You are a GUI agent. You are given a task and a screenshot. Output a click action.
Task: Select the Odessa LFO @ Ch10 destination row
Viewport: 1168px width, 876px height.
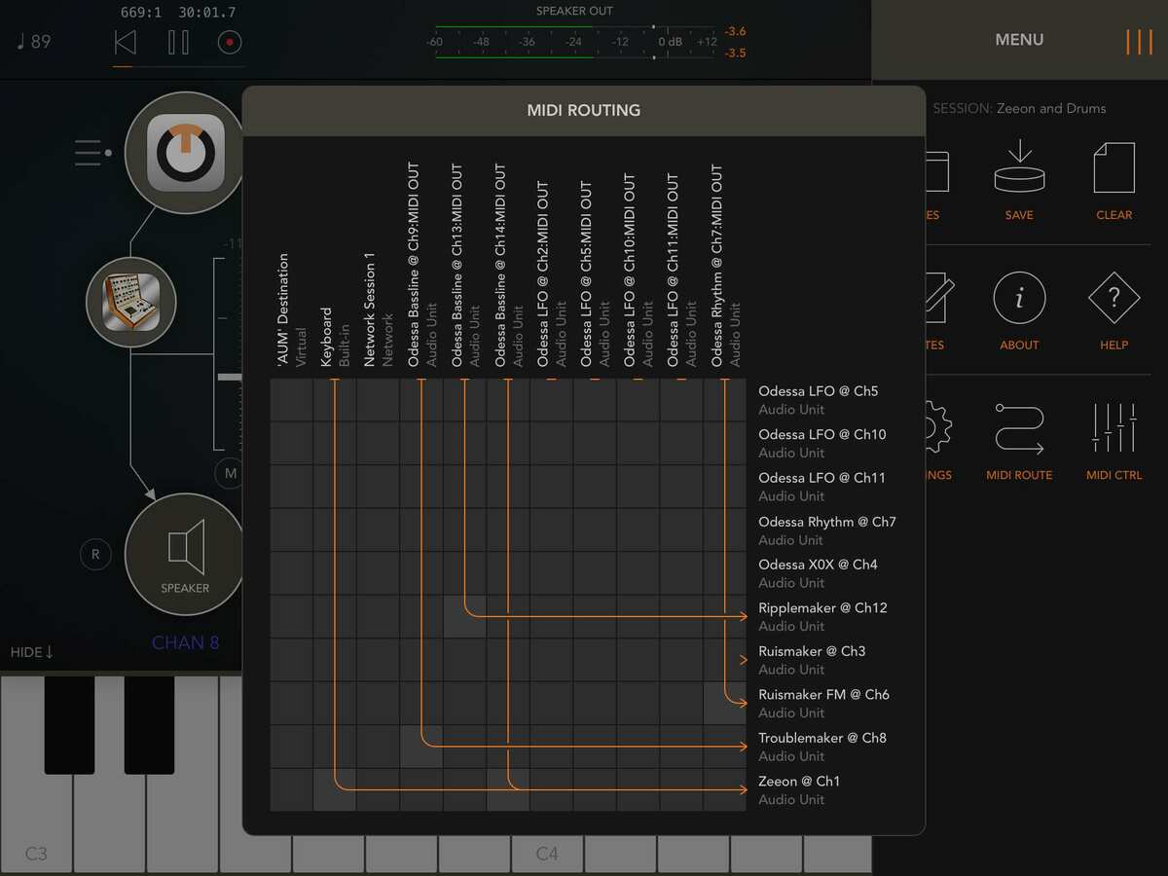tap(822, 443)
